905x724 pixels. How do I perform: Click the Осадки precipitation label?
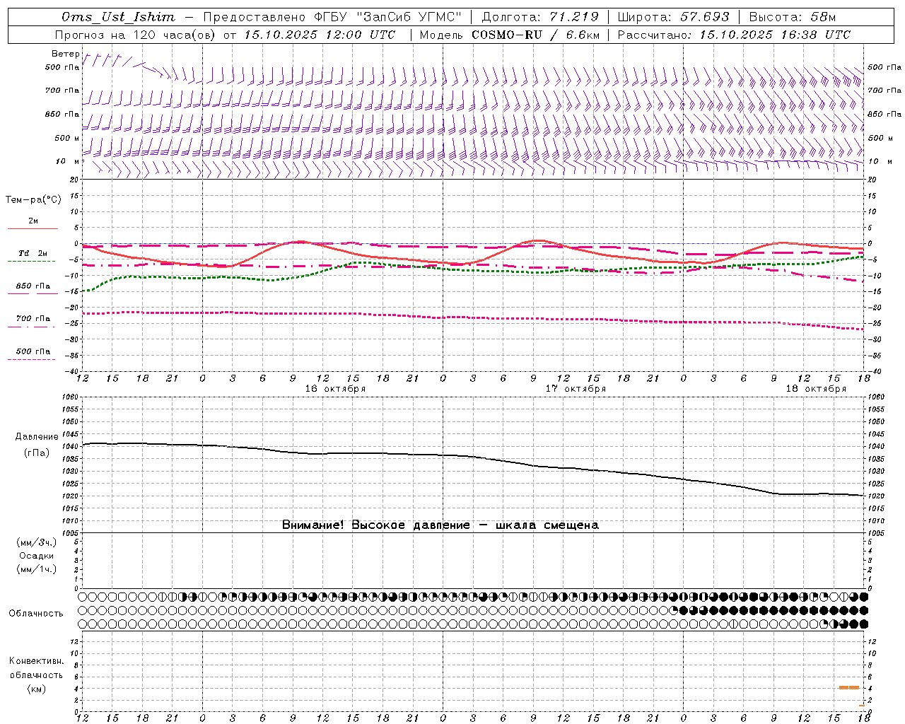point(37,556)
